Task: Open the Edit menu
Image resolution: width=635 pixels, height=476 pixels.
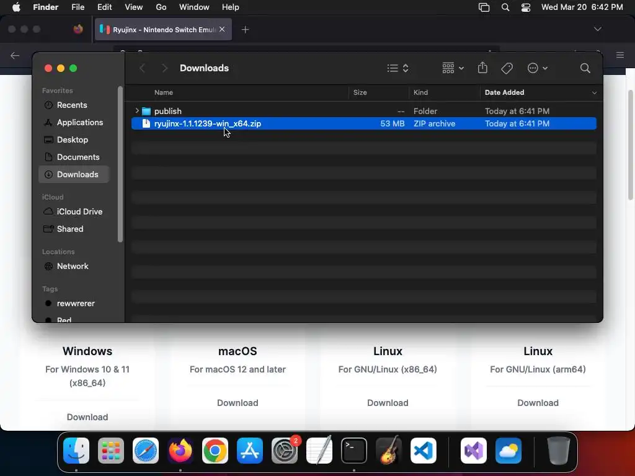Action: [104, 7]
